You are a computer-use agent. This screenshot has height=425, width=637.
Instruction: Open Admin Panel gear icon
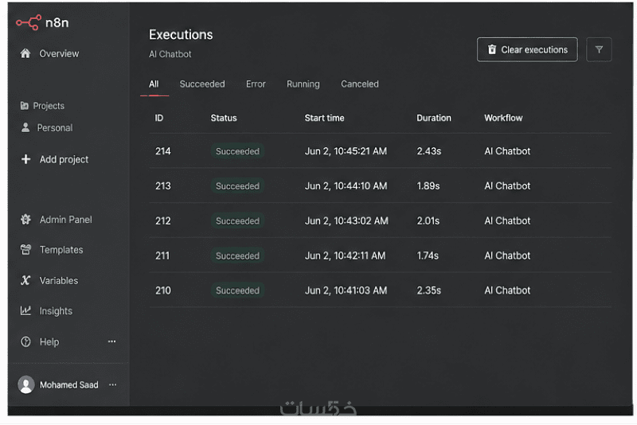point(25,220)
